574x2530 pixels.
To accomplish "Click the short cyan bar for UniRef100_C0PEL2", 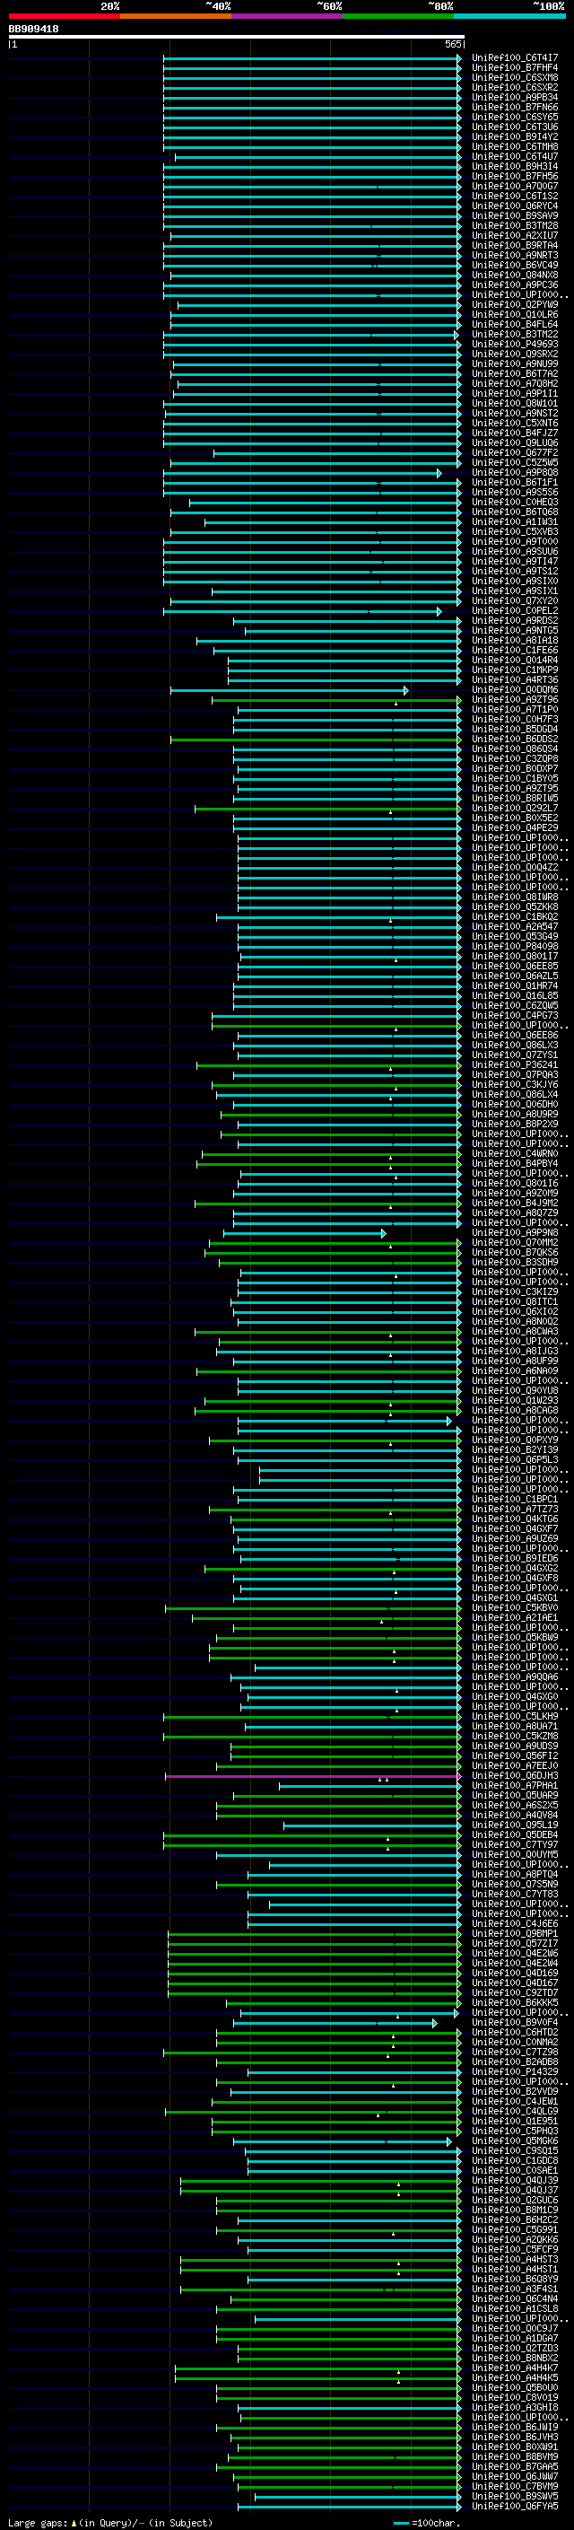I will pos(302,611).
